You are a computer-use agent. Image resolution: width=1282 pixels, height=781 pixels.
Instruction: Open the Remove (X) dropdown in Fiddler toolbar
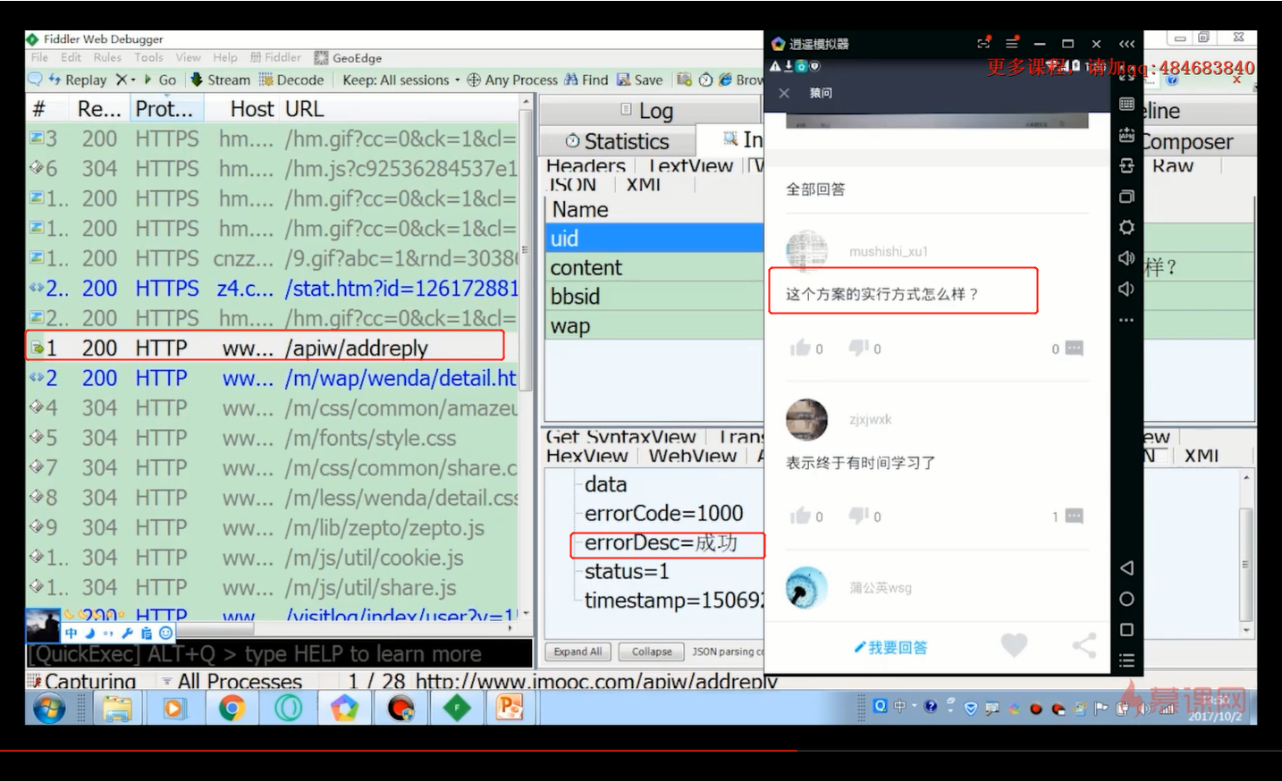click(x=125, y=80)
